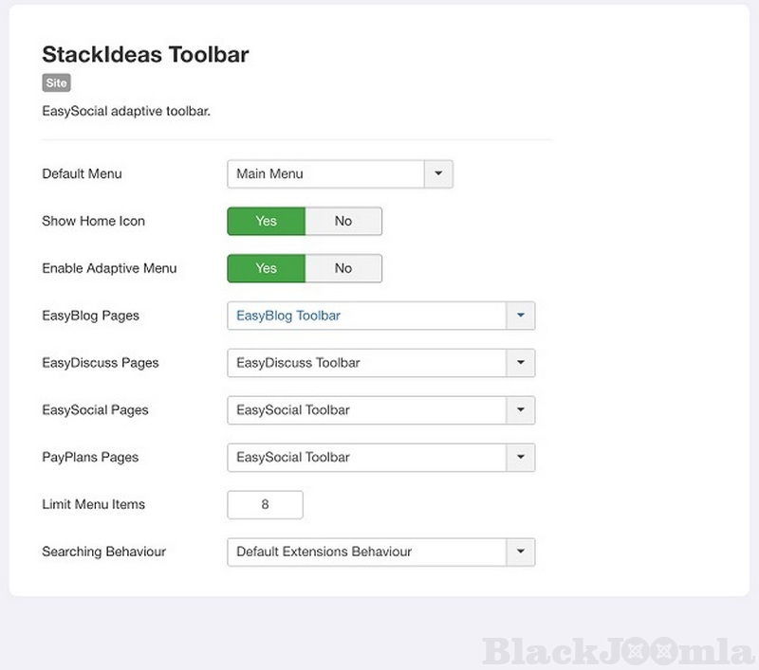Viewport: 759px width, 670px height.
Task: Click the StackIdeas Toolbar heading
Action: tap(145, 55)
